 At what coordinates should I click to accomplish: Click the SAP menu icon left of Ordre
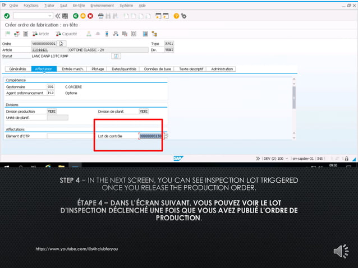[x=4, y=5]
